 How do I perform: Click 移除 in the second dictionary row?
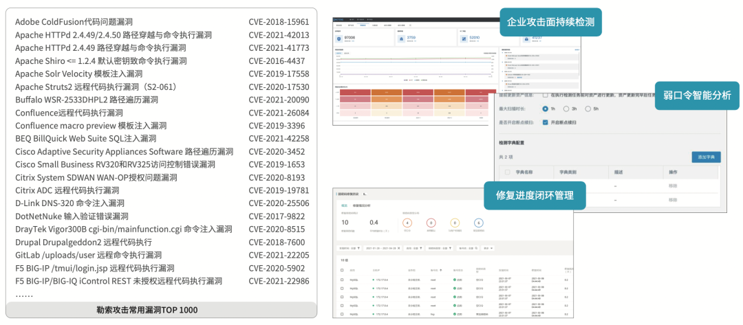click(673, 200)
